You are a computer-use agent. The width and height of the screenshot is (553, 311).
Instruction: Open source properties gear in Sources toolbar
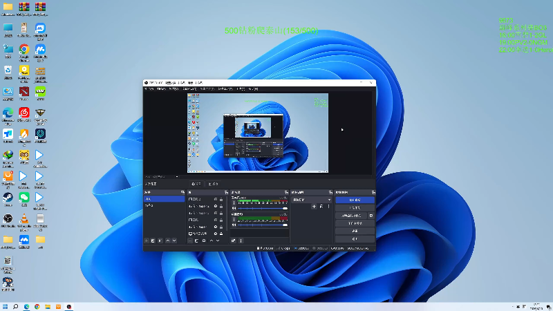coord(204,241)
